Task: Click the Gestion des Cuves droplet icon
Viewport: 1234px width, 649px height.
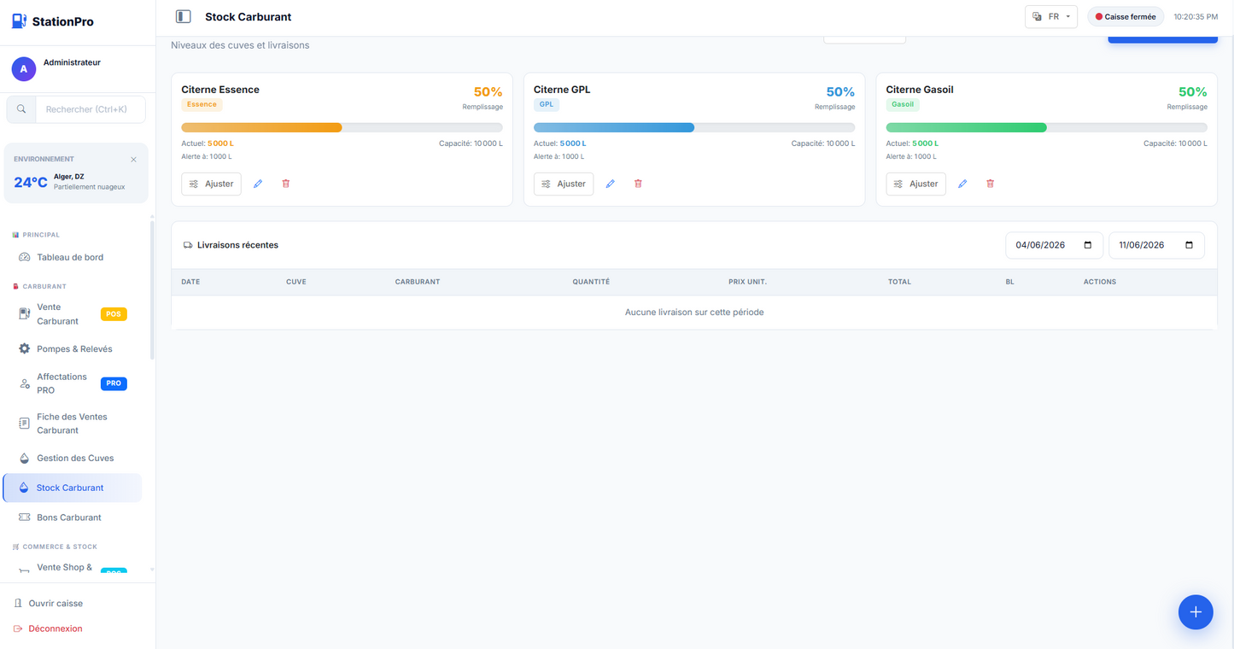Action: coord(24,458)
